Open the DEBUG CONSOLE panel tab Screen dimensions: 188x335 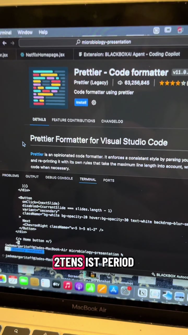pyautogui.click(x=59, y=178)
